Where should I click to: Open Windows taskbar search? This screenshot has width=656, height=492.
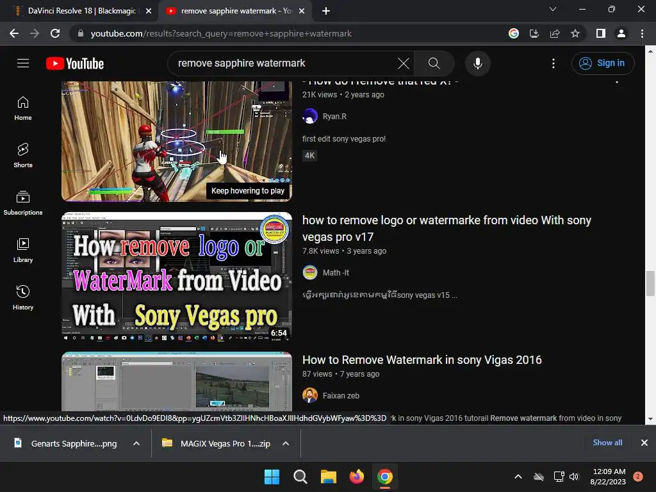point(300,477)
